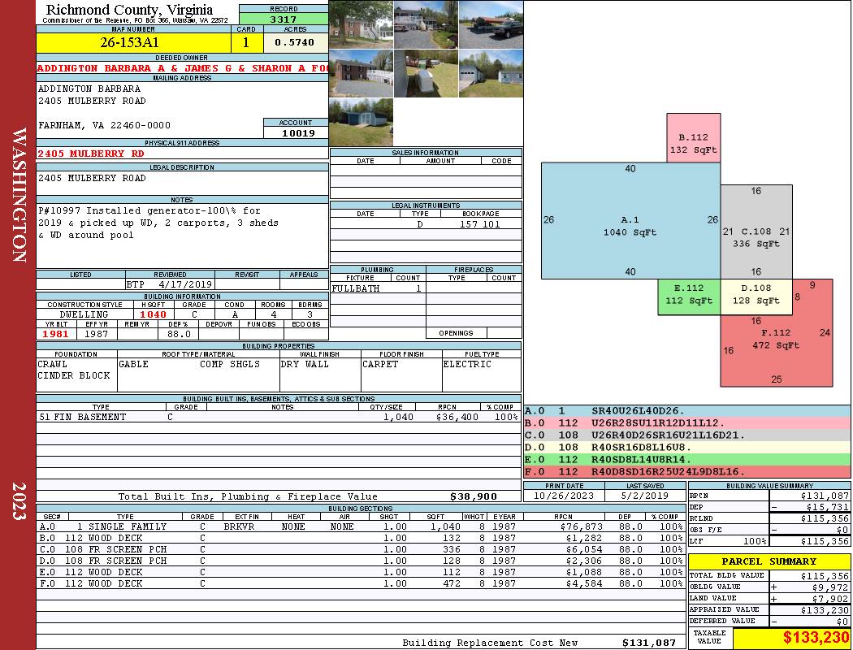The width and height of the screenshot is (853, 650).
Task: Click legal instrument book/page 157 101
Action: [x=480, y=224]
